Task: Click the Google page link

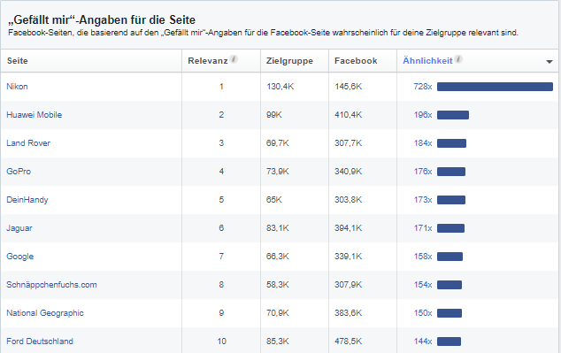Action: (x=20, y=256)
